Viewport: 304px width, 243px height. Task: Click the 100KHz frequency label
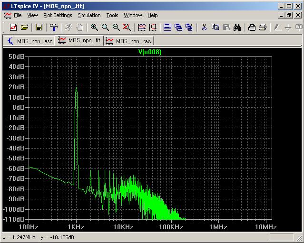coord(171,227)
